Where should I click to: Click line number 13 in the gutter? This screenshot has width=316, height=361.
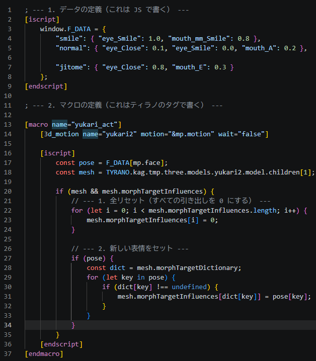click(8, 125)
